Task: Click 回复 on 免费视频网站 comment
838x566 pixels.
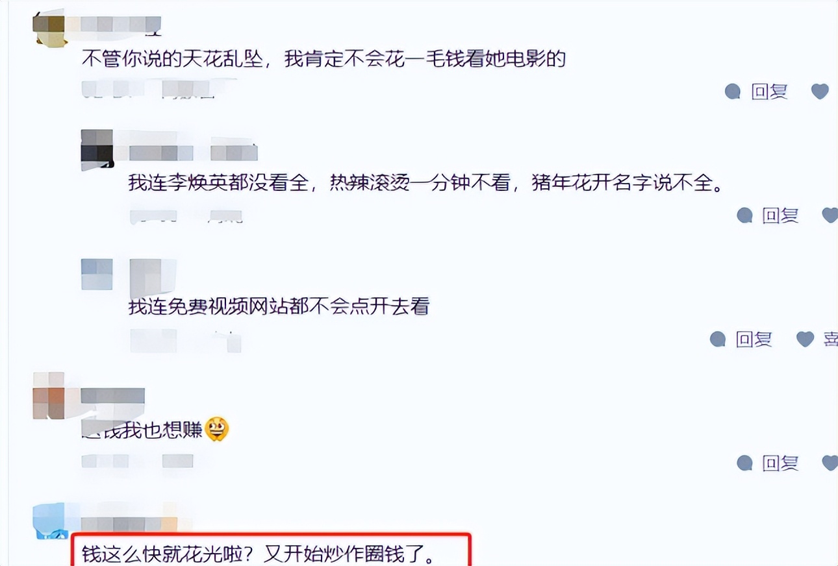Action: click(754, 339)
